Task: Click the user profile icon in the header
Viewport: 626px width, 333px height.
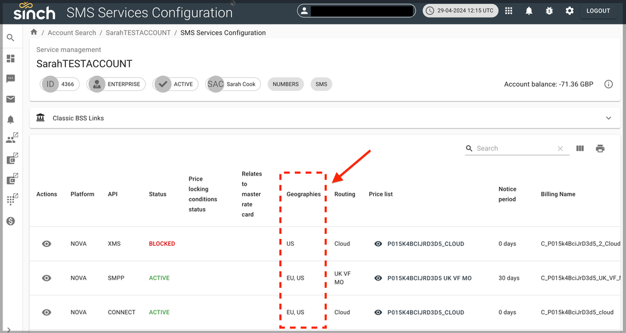Action: [x=304, y=11]
